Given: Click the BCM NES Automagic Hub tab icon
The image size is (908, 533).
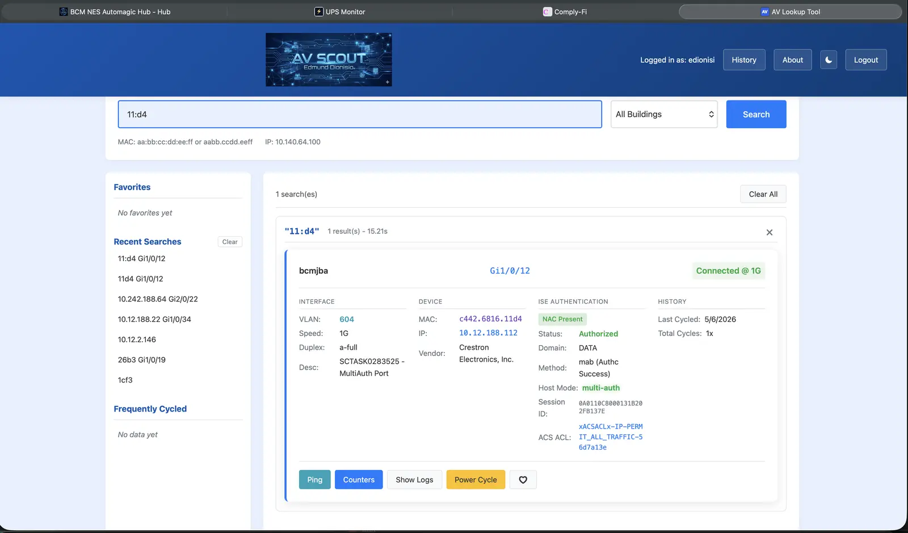Looking at the screenshot, I should 64,11.
